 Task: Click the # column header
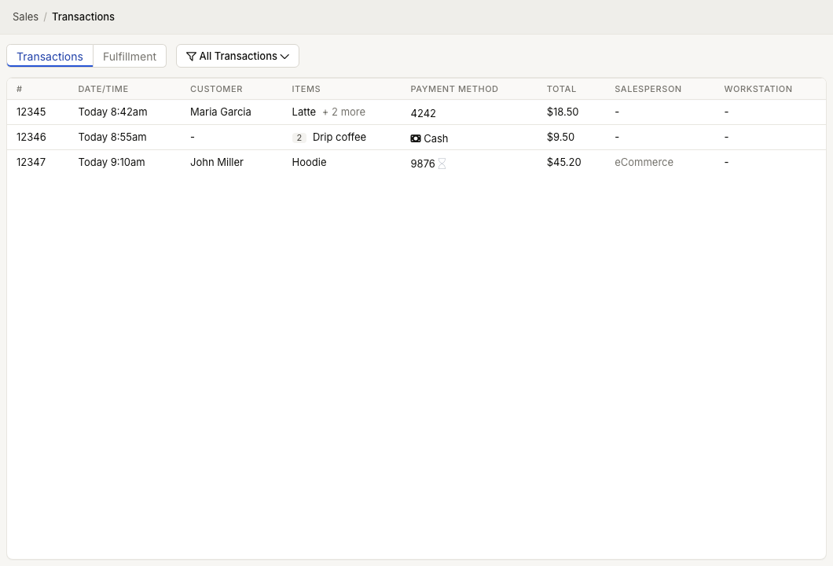point(19,90)
